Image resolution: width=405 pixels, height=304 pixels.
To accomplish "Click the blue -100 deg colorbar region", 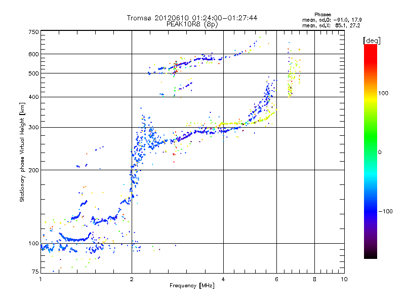I will (371, 211).
